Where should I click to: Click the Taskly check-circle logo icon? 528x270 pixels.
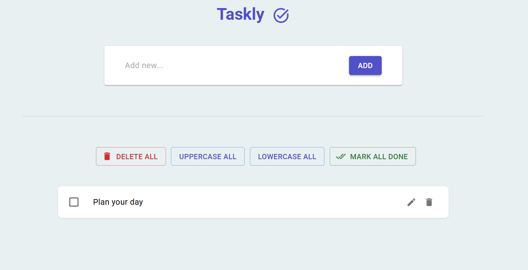[x=281, y=15]
